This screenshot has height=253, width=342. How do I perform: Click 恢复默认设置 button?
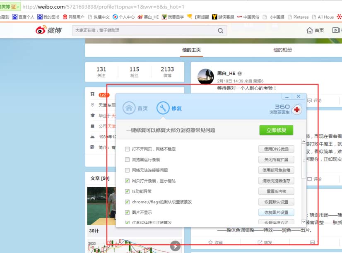click(x=276, y=202)
